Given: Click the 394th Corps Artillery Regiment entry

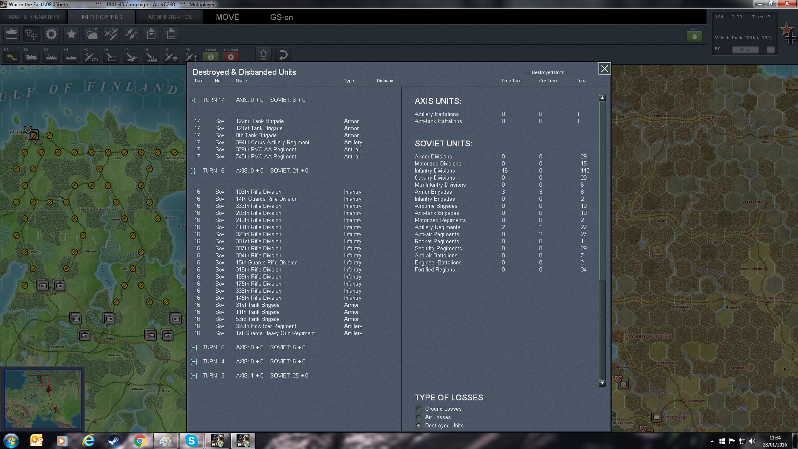Looking at the screenshot, I should point(273,143).
